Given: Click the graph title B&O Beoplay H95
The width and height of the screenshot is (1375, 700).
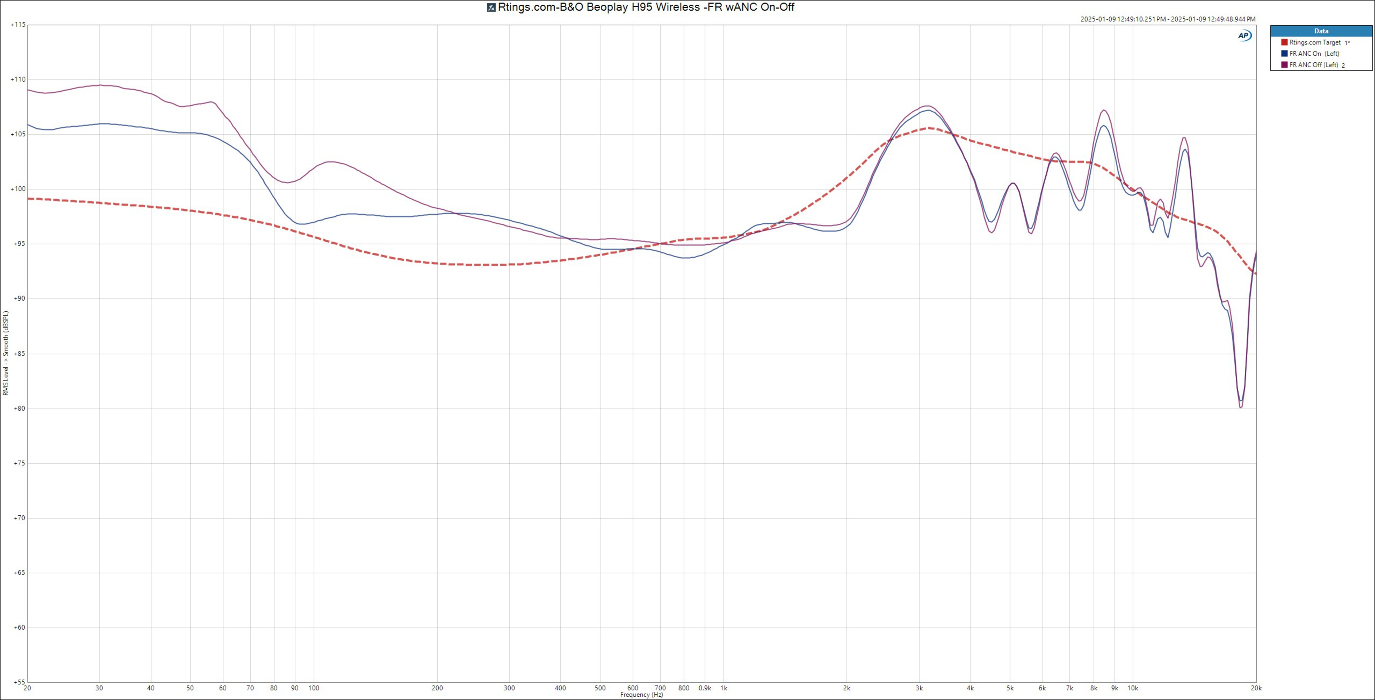Looking at the screenshot, I should [646, 8].
